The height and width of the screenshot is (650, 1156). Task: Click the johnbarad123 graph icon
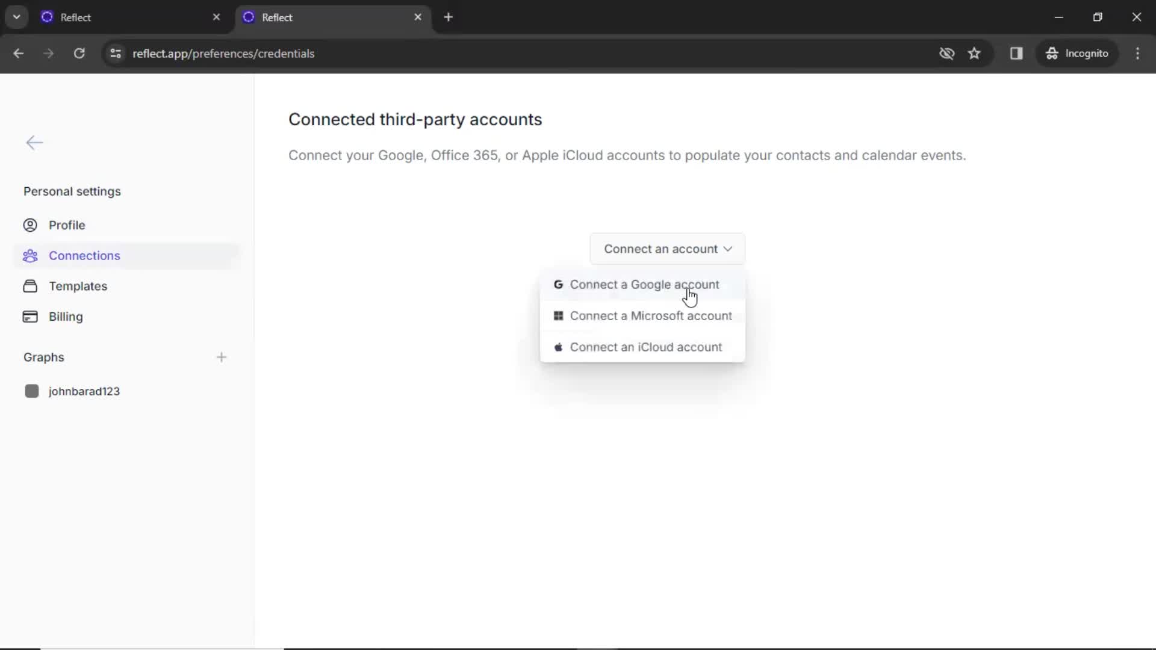click(31, 391)
